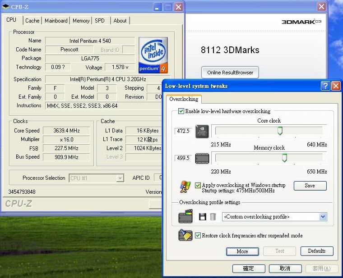Click the L1 Data value 16 KBytes
Screen dimensions: 343x278
(x=144, y=131)
